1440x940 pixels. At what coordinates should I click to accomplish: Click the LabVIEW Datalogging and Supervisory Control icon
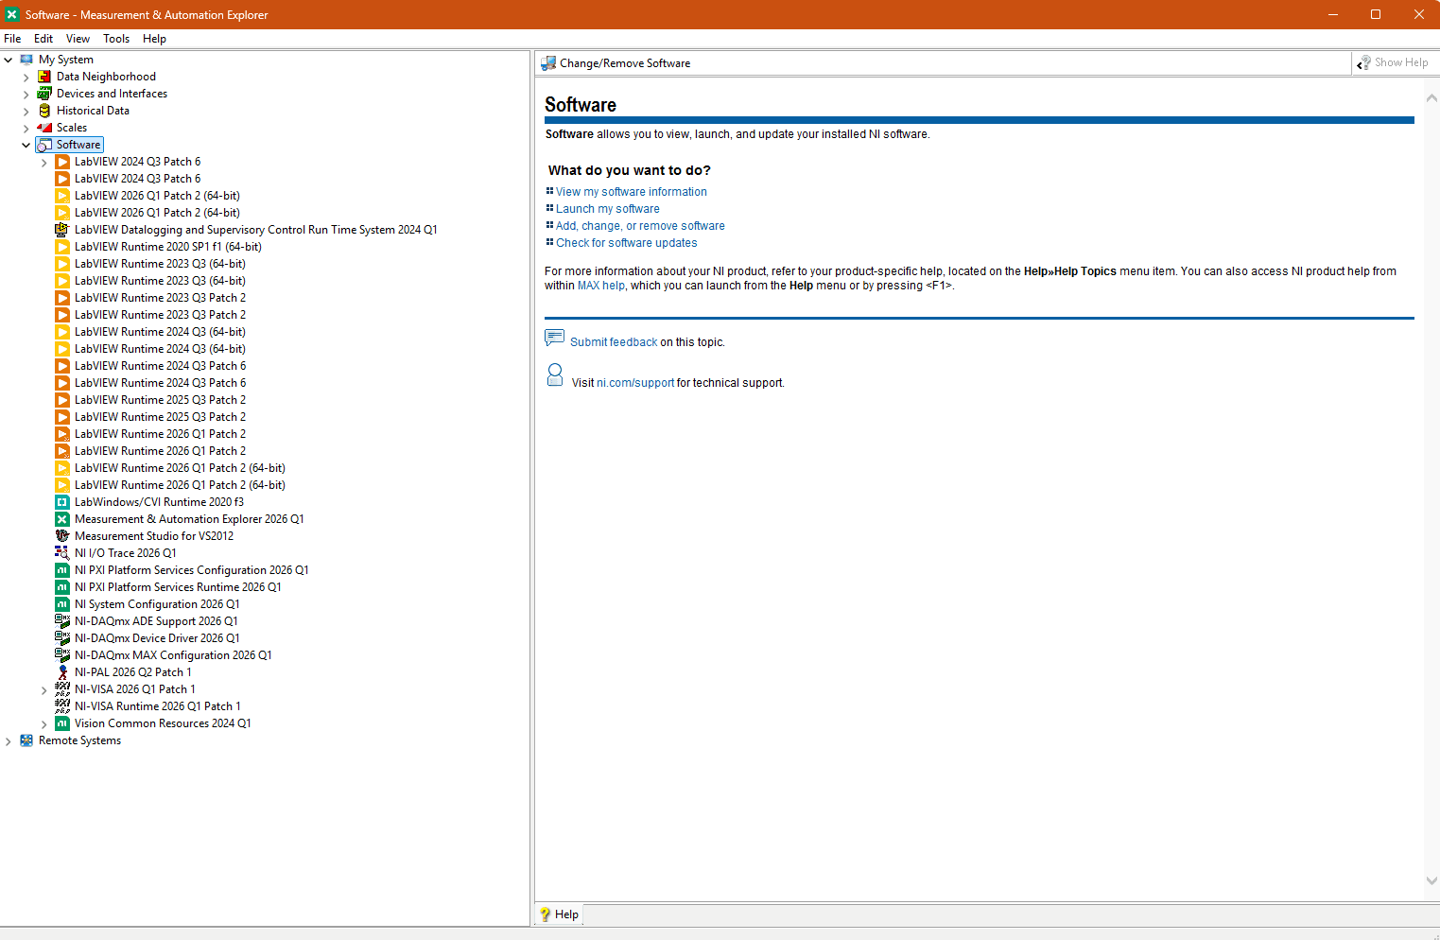click(x=62, y=230)
